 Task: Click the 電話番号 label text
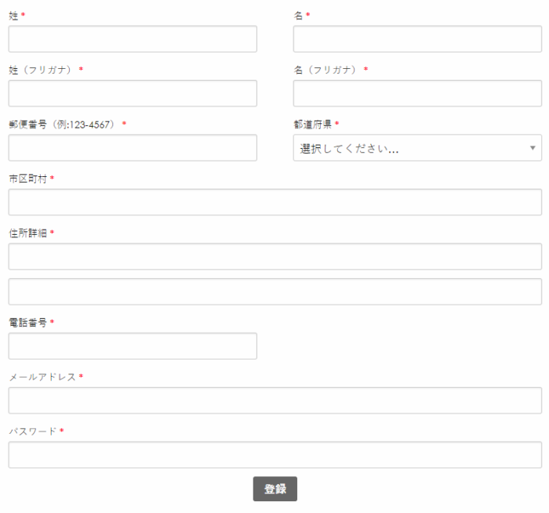pyautogui.click(x=27, y=323)
